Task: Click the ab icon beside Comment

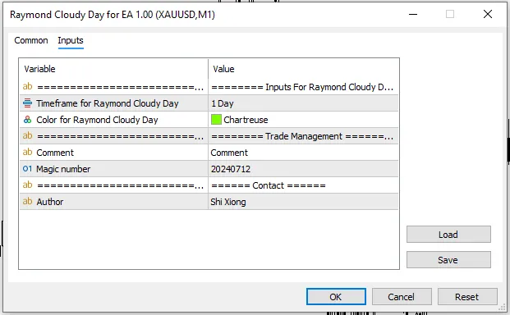Action: [x=28, y=153]
